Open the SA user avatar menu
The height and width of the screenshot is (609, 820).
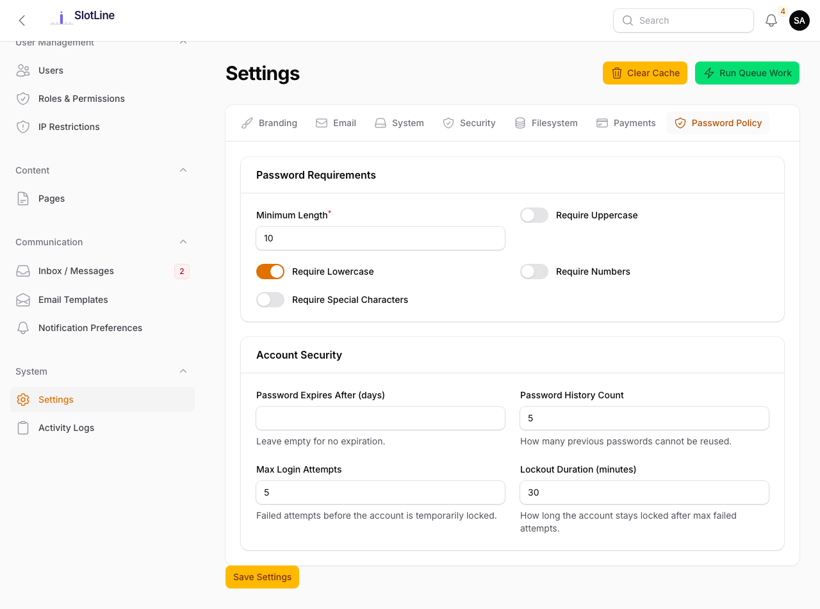click(x=799, y=20)
